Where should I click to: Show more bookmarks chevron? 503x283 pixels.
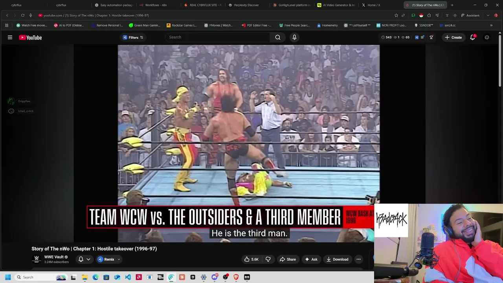point(491,25)
